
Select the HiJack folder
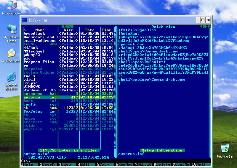(x=68, y=48)
